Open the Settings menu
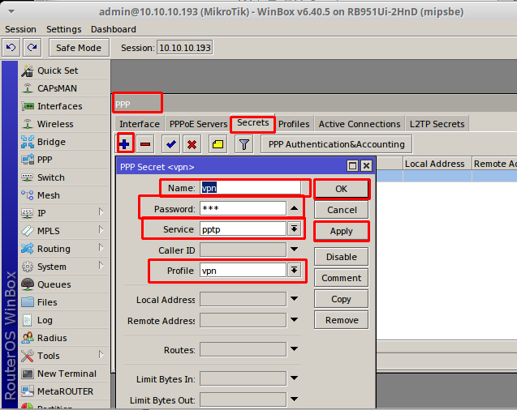The height and width of the screenshot is (410, 517). [63, 29]
